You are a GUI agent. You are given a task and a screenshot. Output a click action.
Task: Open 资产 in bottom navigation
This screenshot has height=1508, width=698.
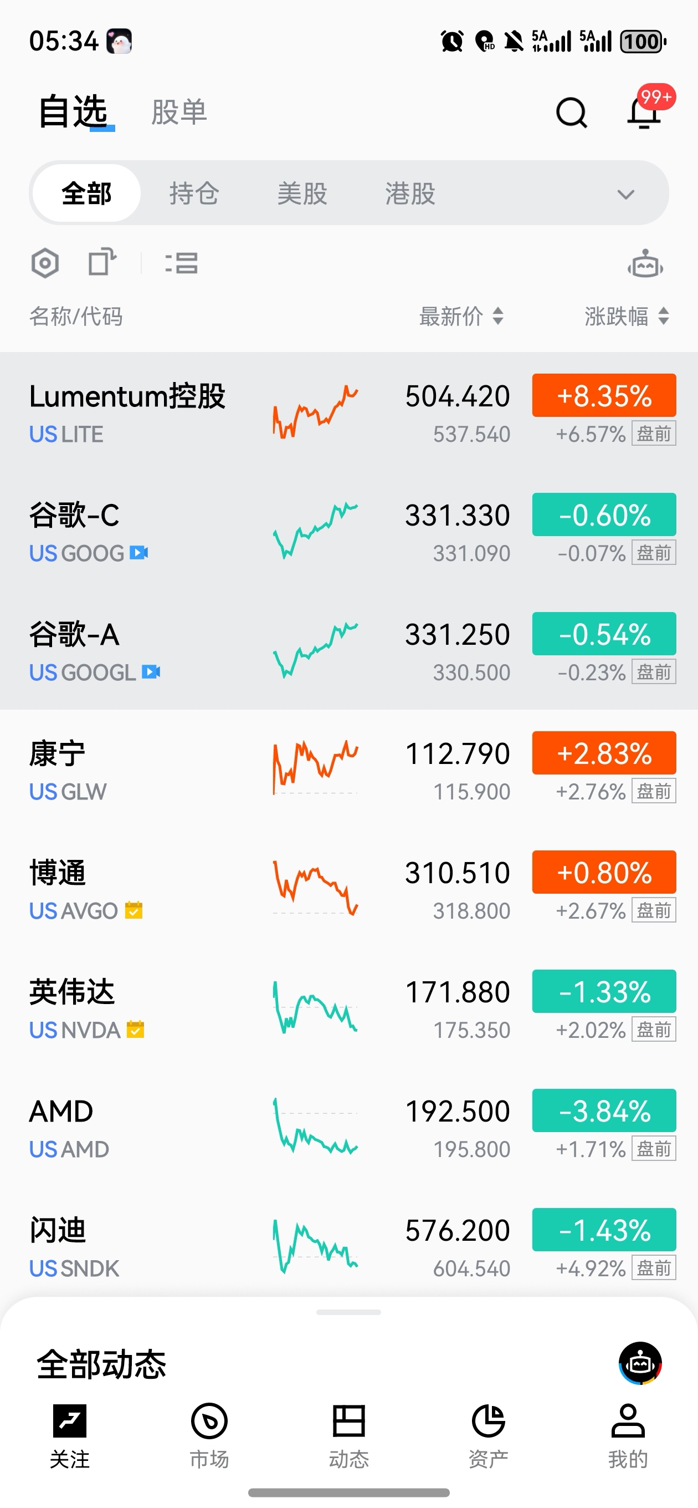[x=488, y=1434]
